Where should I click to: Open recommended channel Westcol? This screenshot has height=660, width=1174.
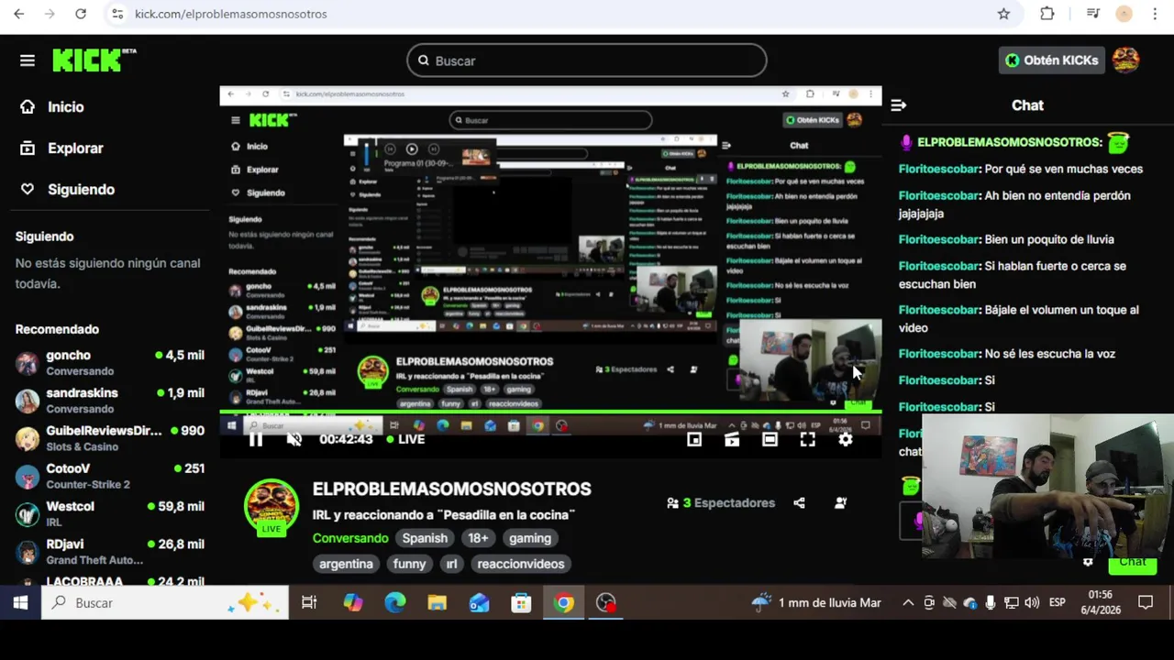[x=110, y=513]
